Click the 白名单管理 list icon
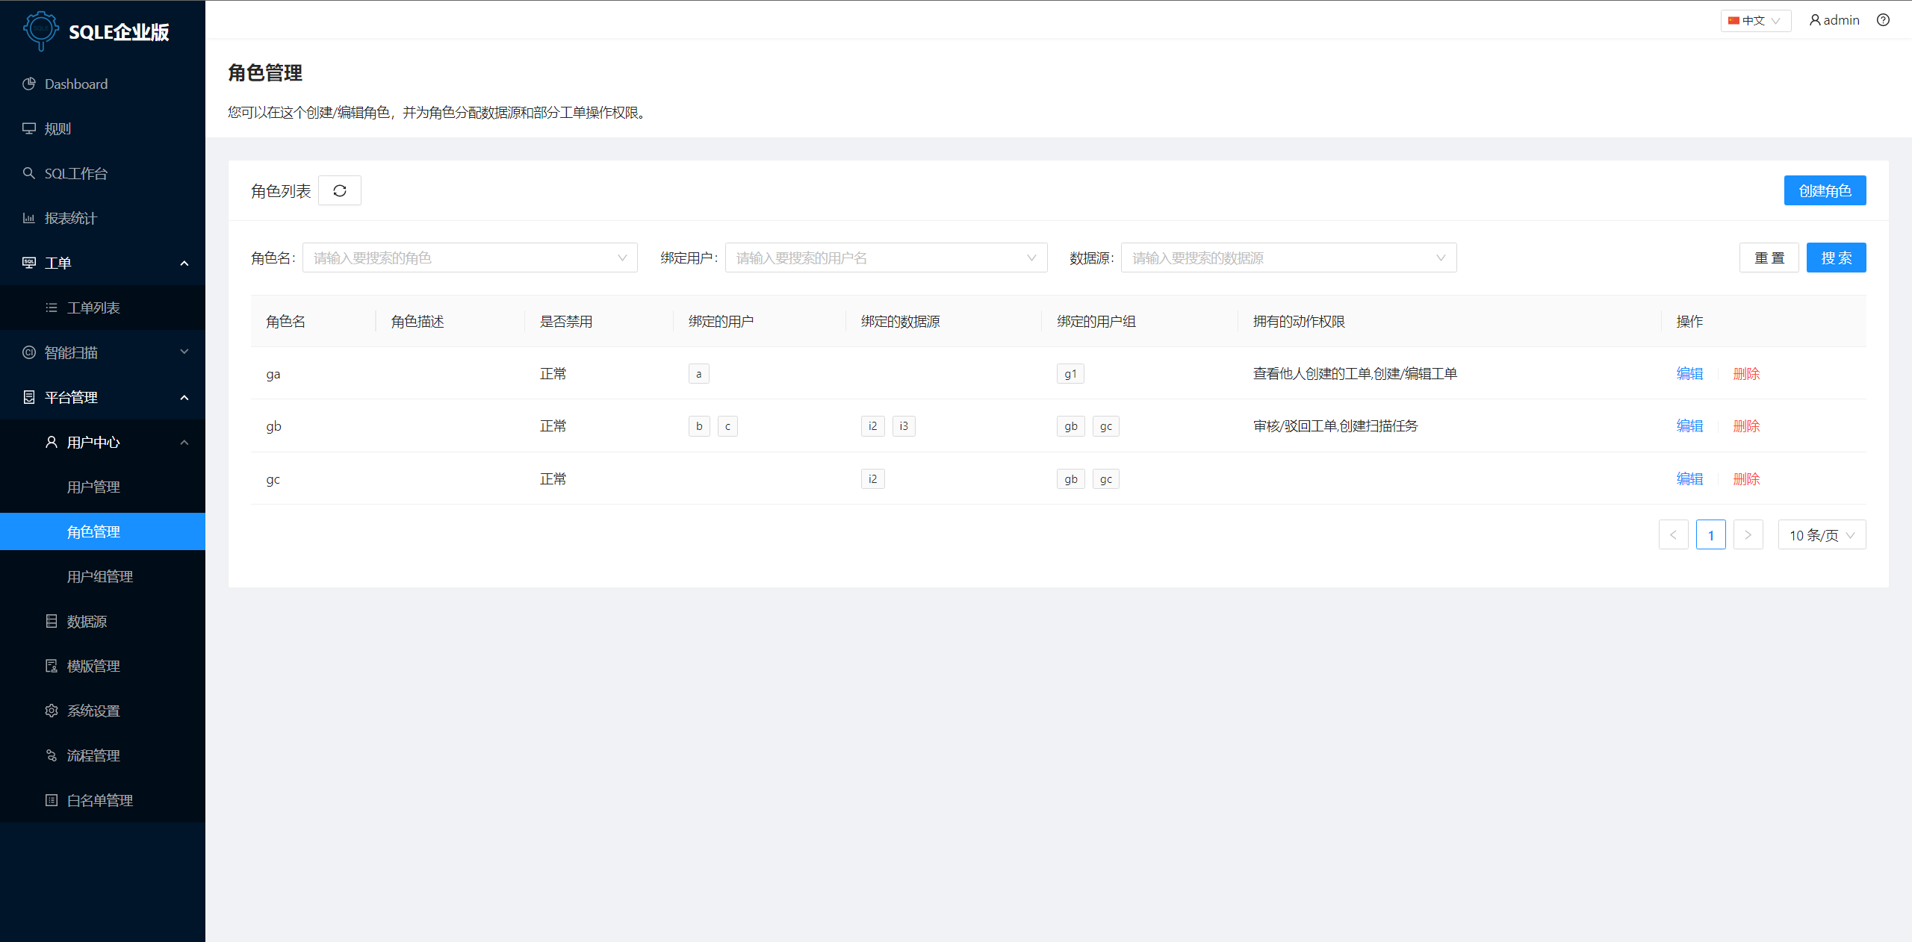Screen dimensions: 1912x942 [x=52, y=800]
